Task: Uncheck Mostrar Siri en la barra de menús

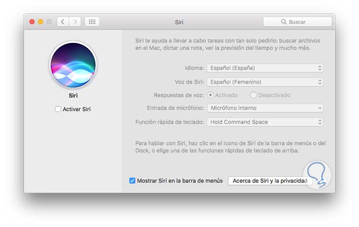Action: pyautogui.click(x=132, y=180)
